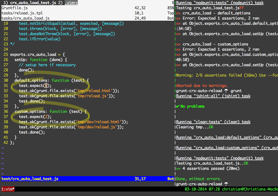
Task: Click the default_options function definition in the editor
Action: pyautogui.click(x=52, y=80)
